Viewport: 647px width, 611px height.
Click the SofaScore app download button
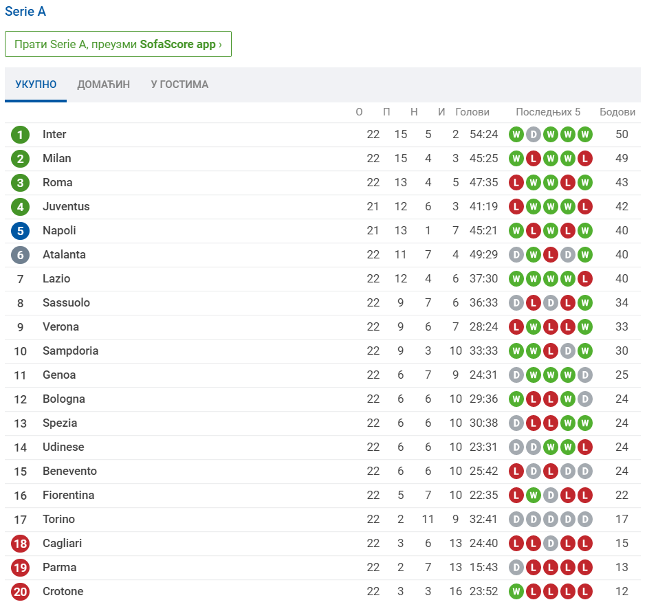click(118, 44)
